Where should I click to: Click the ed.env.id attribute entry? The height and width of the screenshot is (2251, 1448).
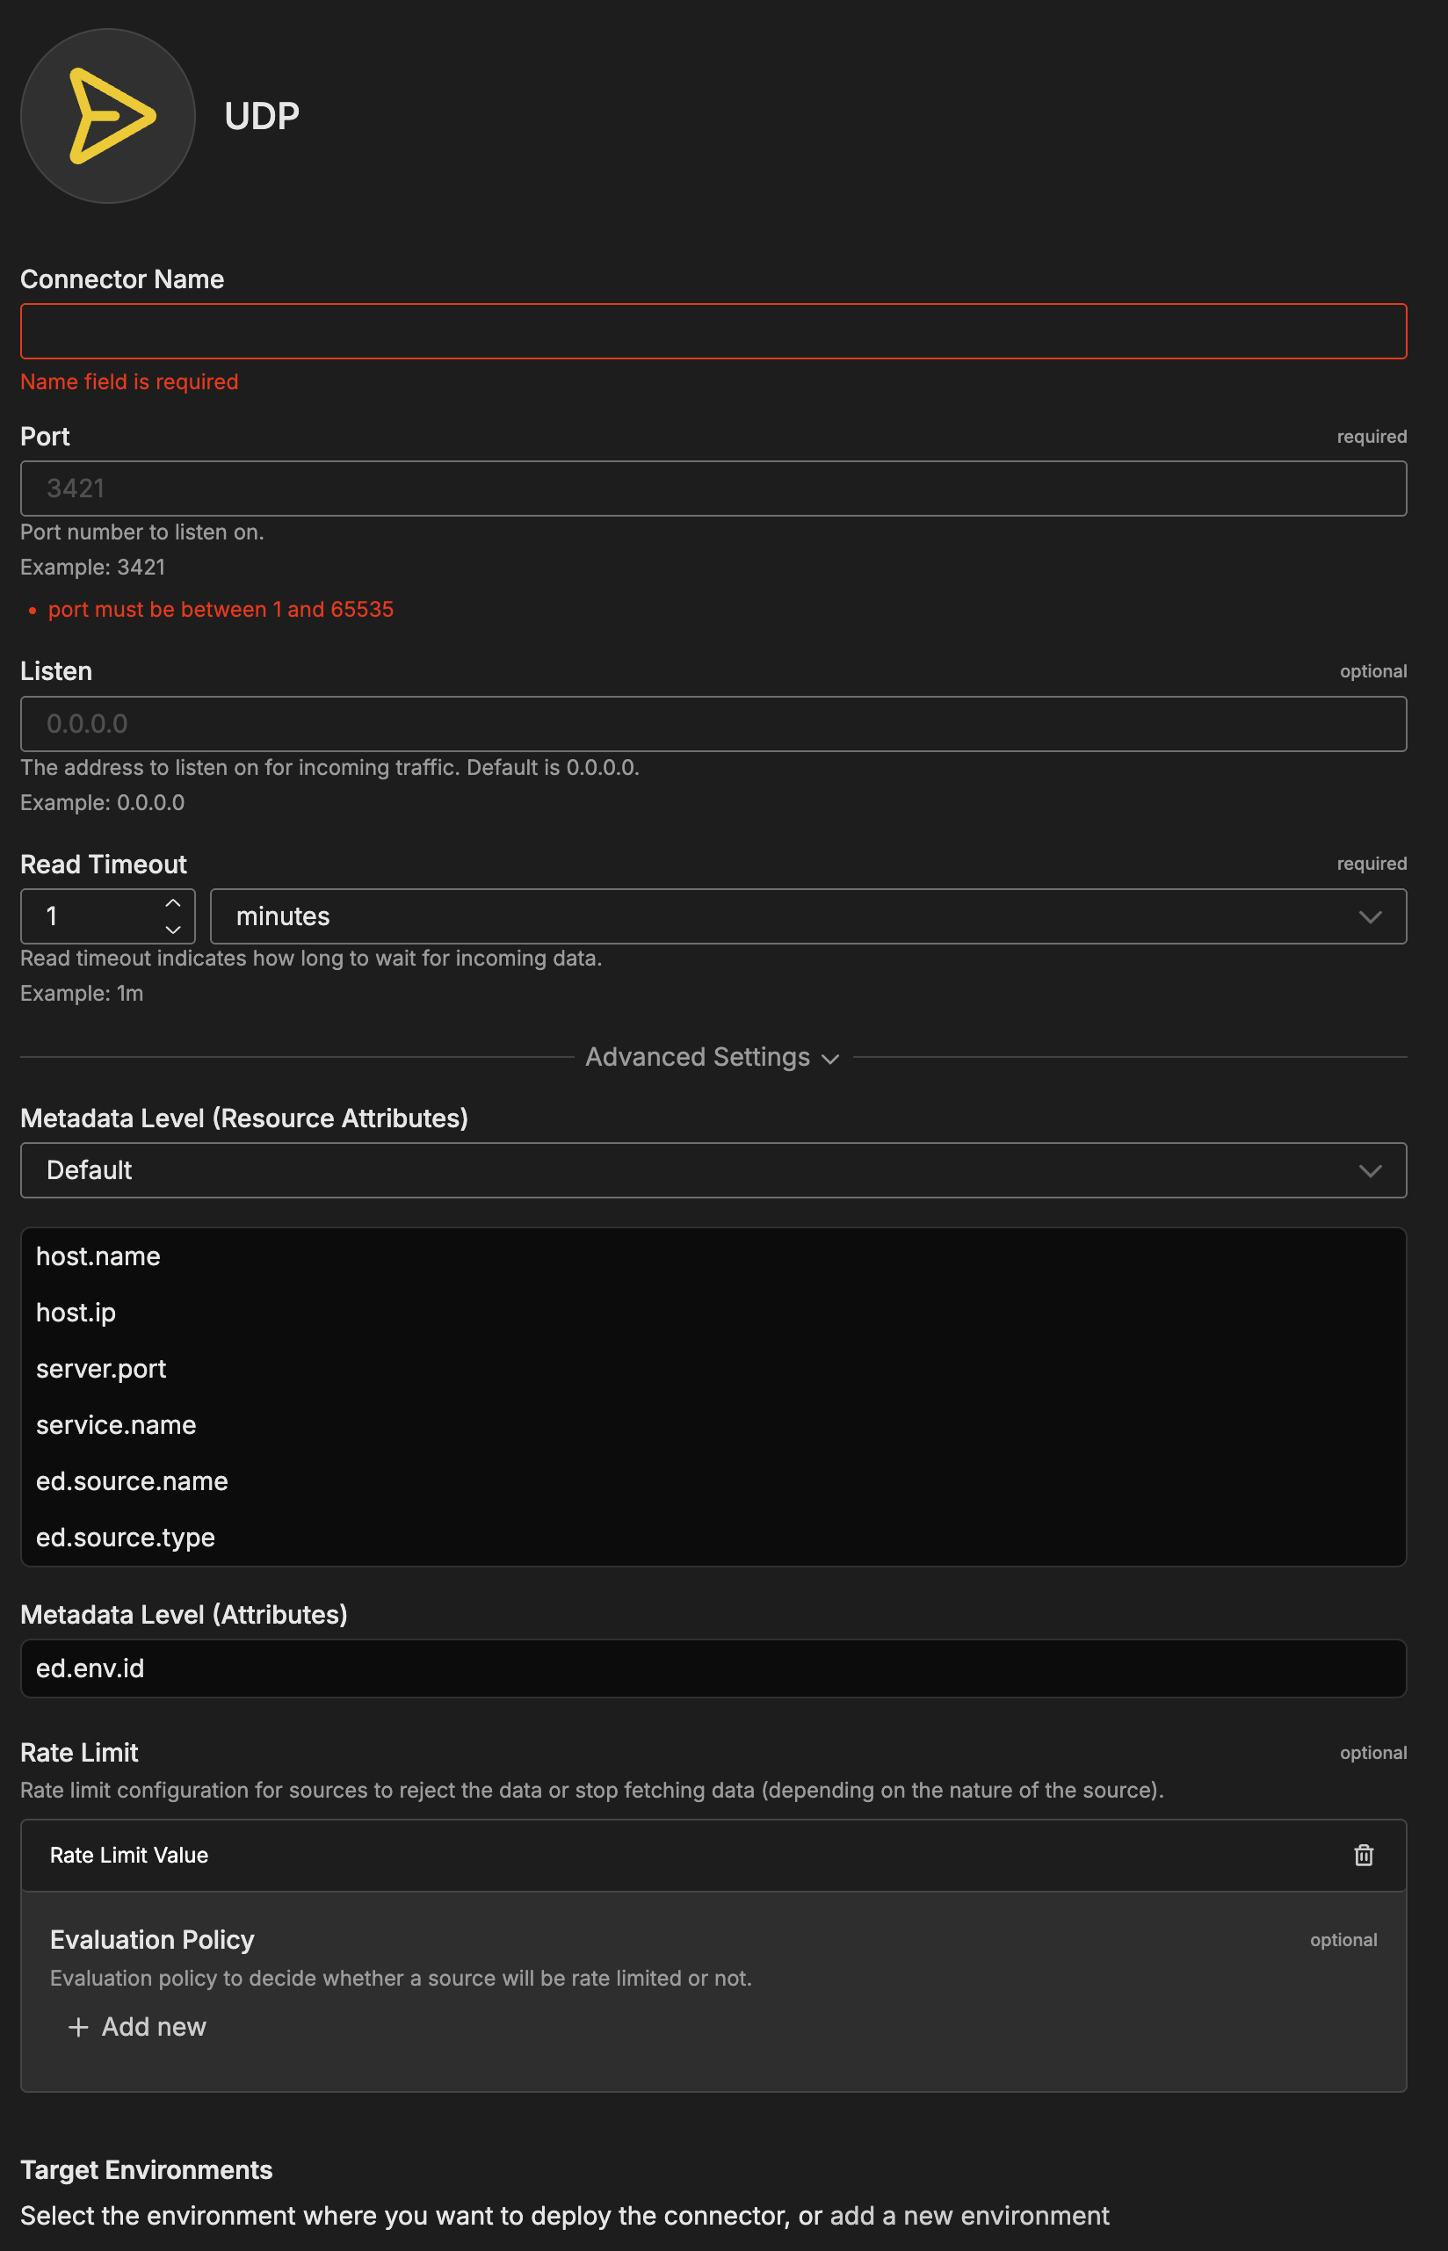(x=90, y=1668)
